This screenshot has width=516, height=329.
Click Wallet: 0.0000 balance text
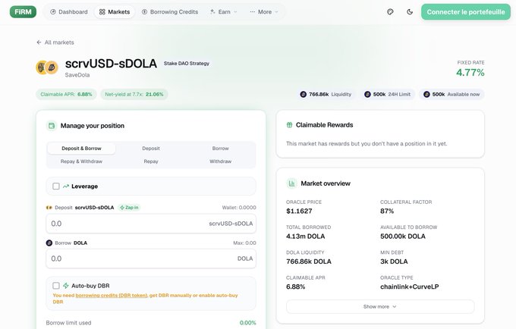tap(239, 208)
